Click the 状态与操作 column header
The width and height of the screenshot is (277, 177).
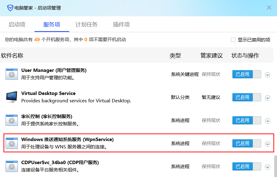245,56
